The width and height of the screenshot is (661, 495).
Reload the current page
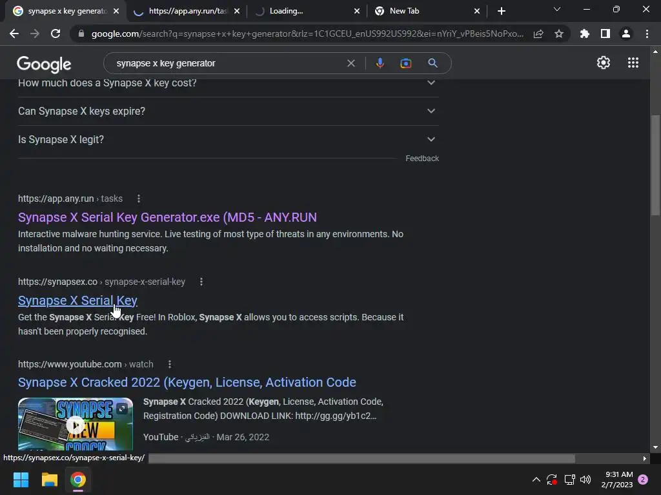pos(56,34)
